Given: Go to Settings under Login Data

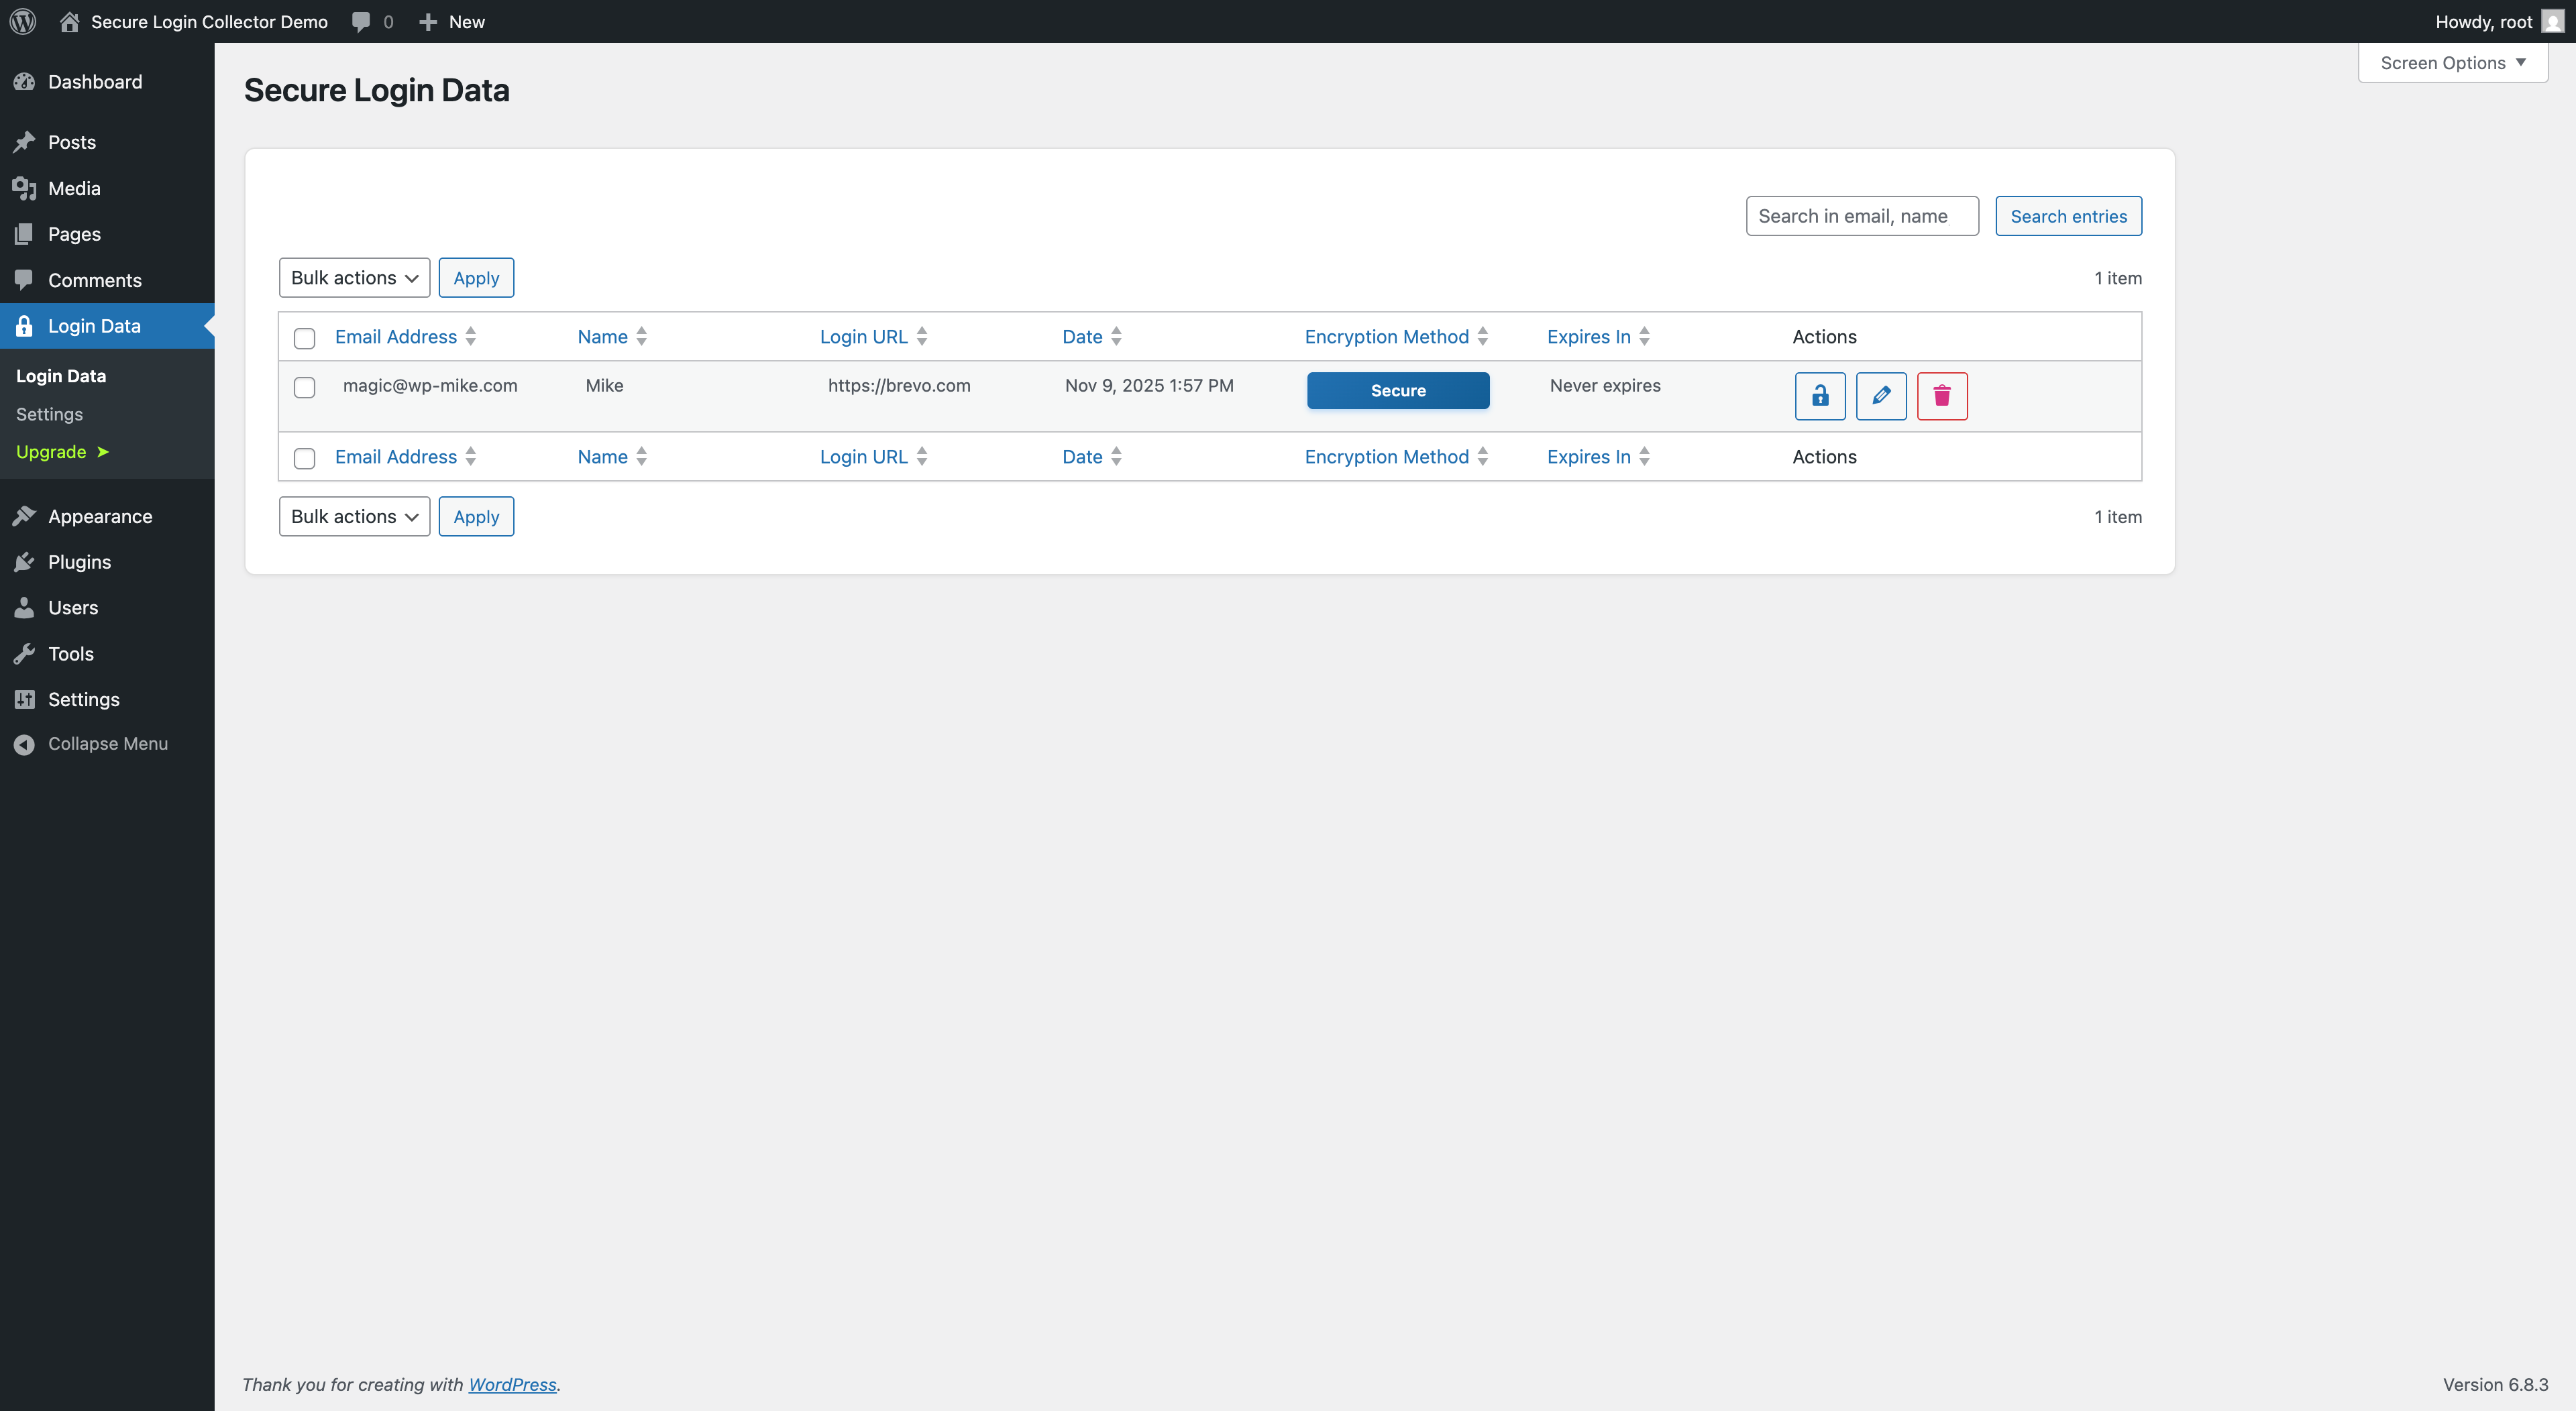Looking at the screenshot, I should click(x=50, y=413).
